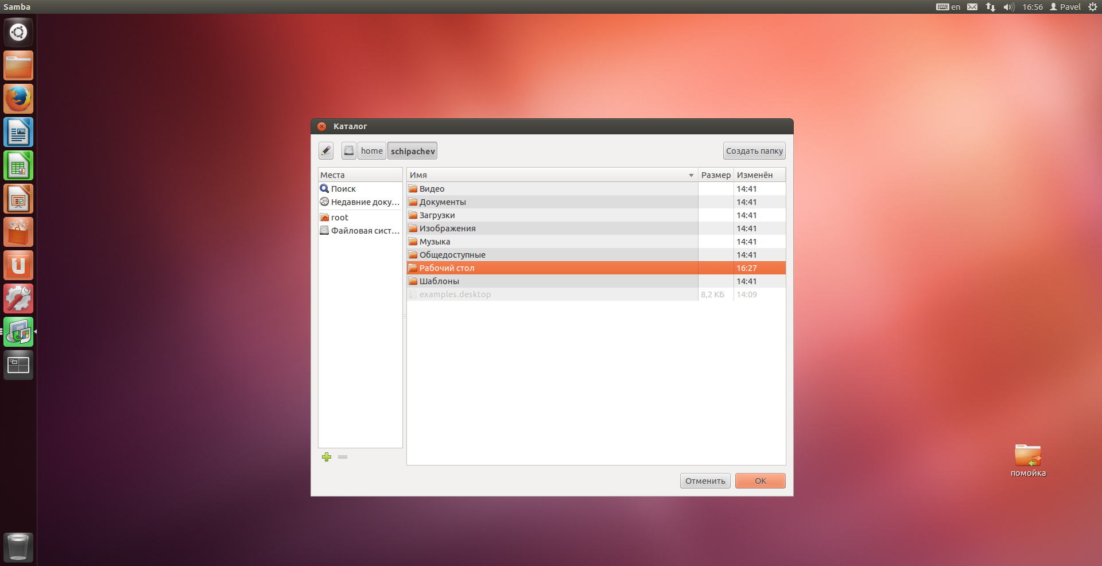The width and height of the screenshot is (1102, 566).
Task: Open the Ubuntu Dash home launcher icon
Action: 18,32
